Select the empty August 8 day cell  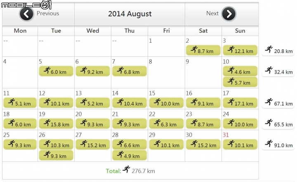pos(166,72)
